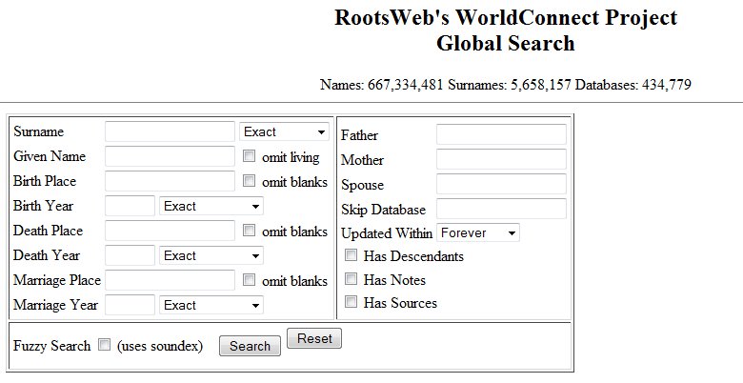
Task: Click the Birth Year input box
Action: [130, 206]
